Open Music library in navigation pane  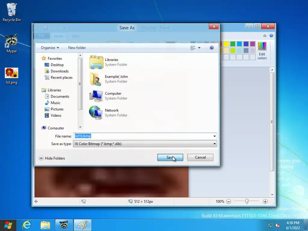click(x=53, y=103)
